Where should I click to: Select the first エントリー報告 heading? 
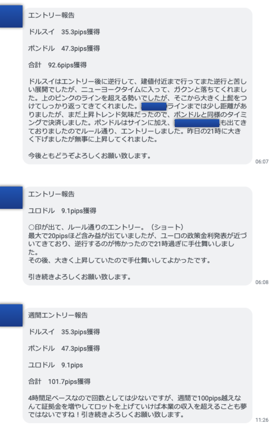pos(51,15)
